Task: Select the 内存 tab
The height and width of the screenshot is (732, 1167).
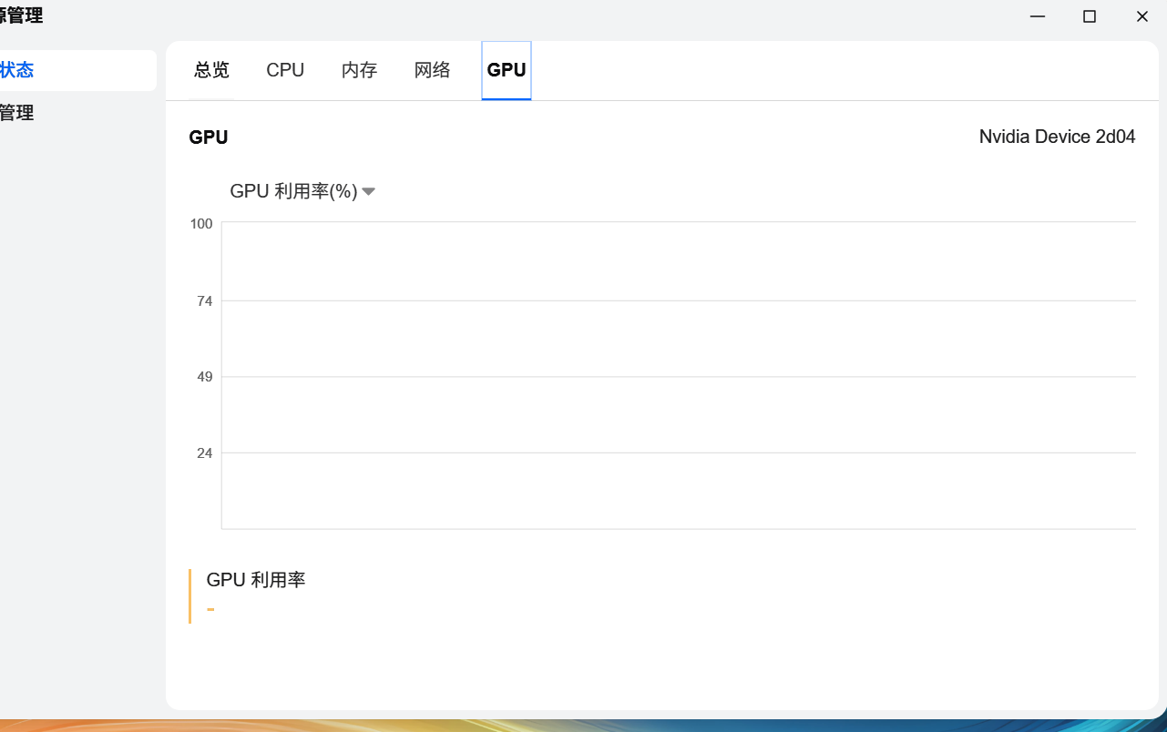Action: pyautogui.click(x=359, y=70)
